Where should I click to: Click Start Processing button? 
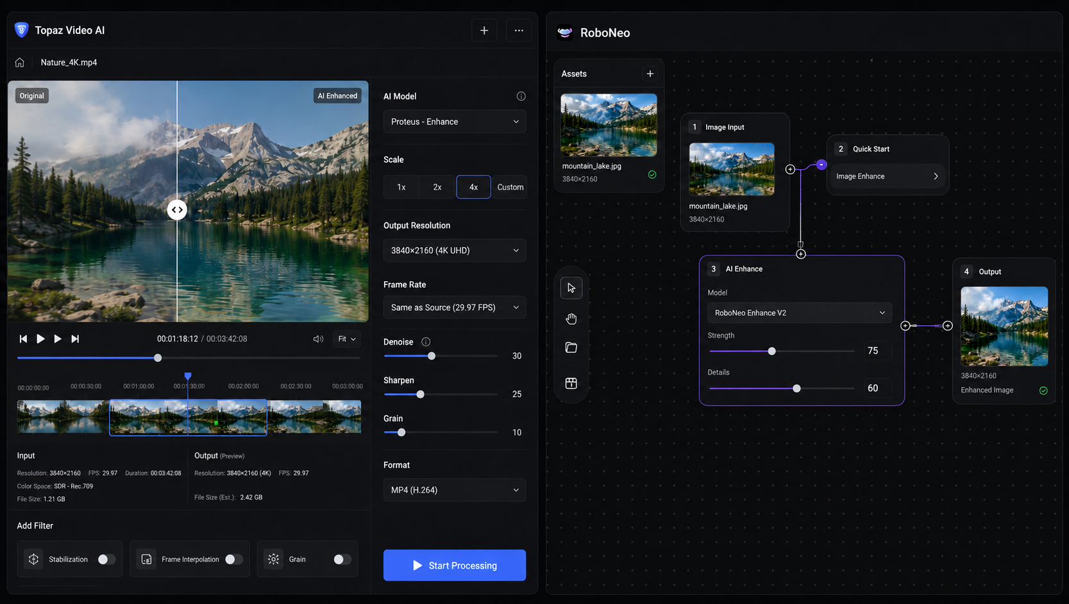coord(455,566)
